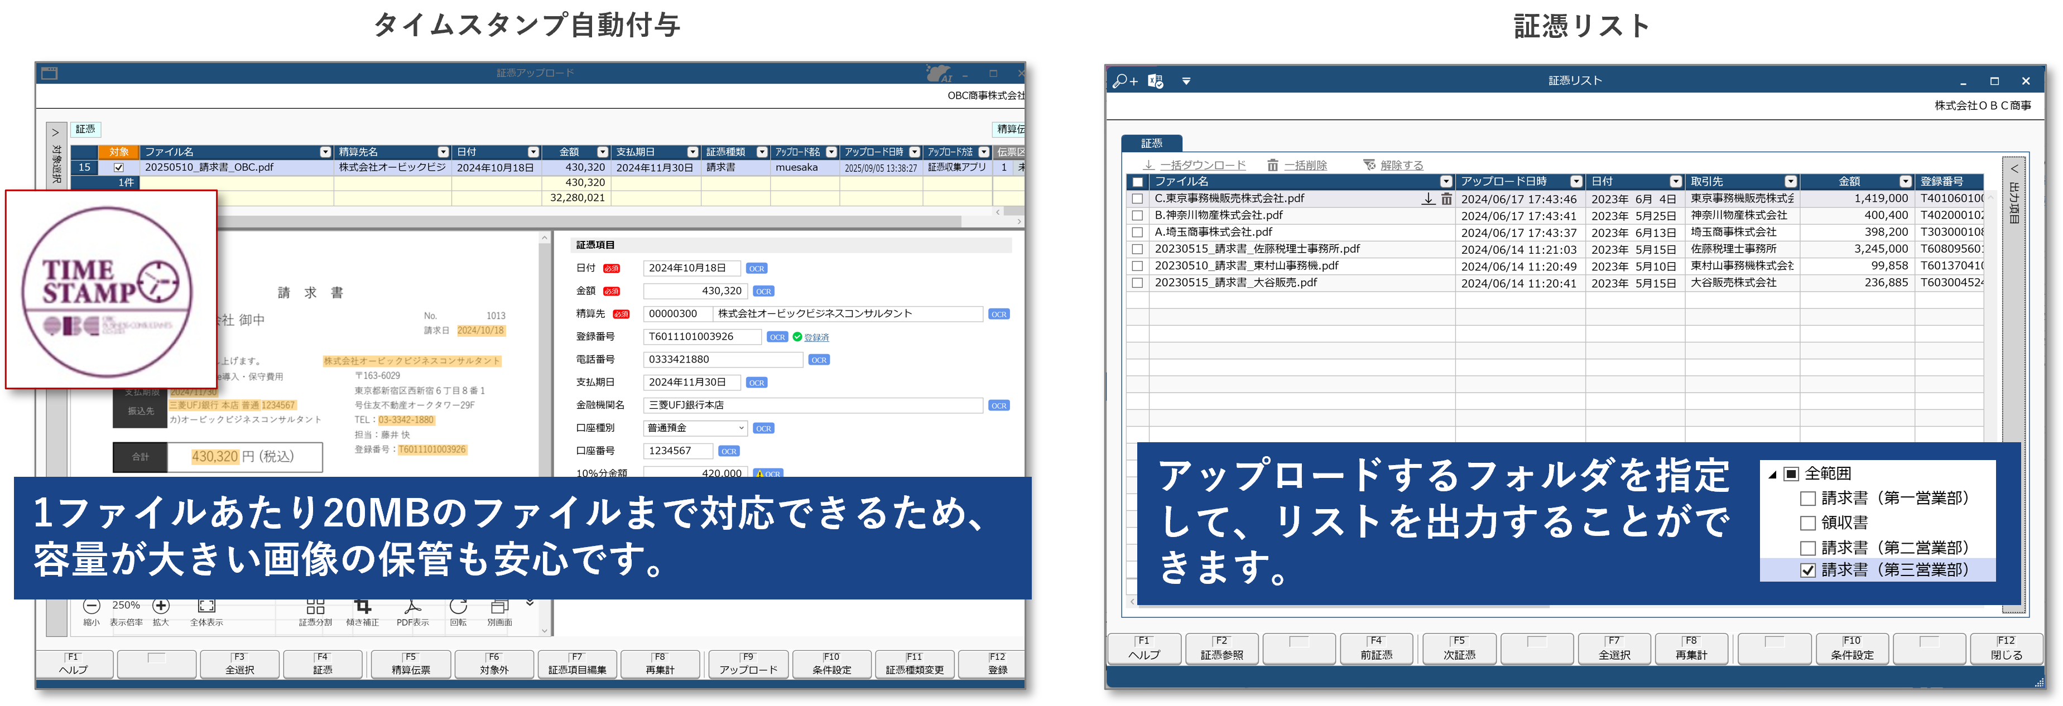
Task: Check the 請求書(第一営業部) folder checkbox
Action: tap(1807, 499)
